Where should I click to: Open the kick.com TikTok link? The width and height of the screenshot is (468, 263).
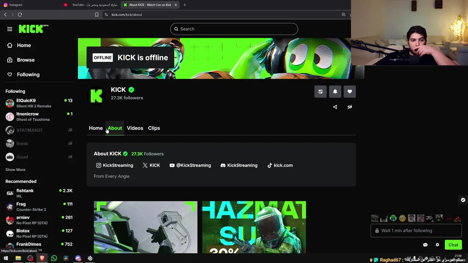(x=280, y=165)
